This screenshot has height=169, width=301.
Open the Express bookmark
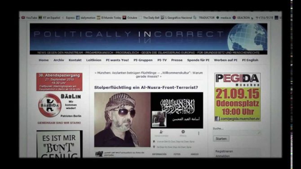(68, 17)
